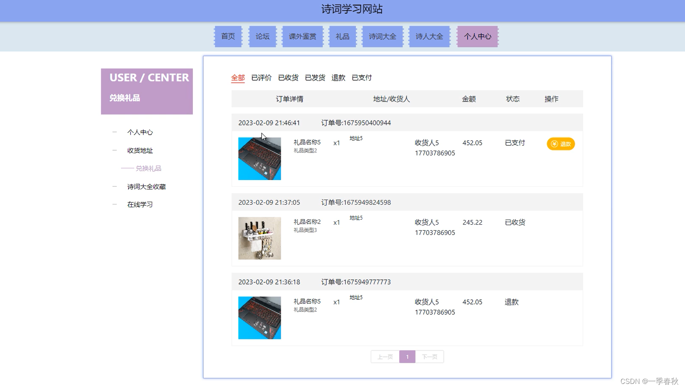Open 诗词大全收藏 page
The image size is (685, 389).
point(147,186)
